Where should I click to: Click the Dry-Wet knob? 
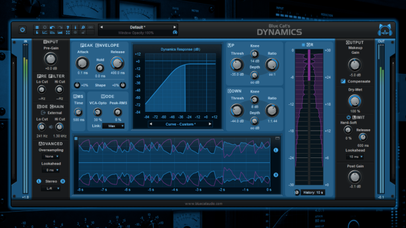point(355,101)
